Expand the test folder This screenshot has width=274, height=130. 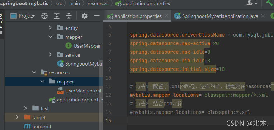pos(25,108)
